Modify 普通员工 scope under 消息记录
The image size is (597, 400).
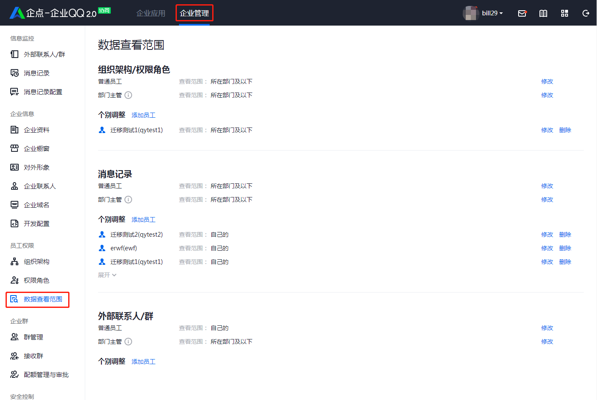pyautogui.click(x=547, y=186)
